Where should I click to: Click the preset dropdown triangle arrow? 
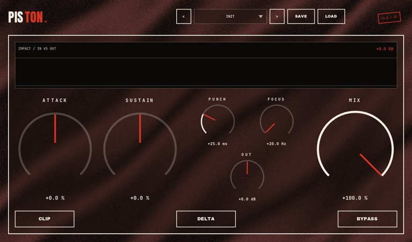tap(260, 16)
